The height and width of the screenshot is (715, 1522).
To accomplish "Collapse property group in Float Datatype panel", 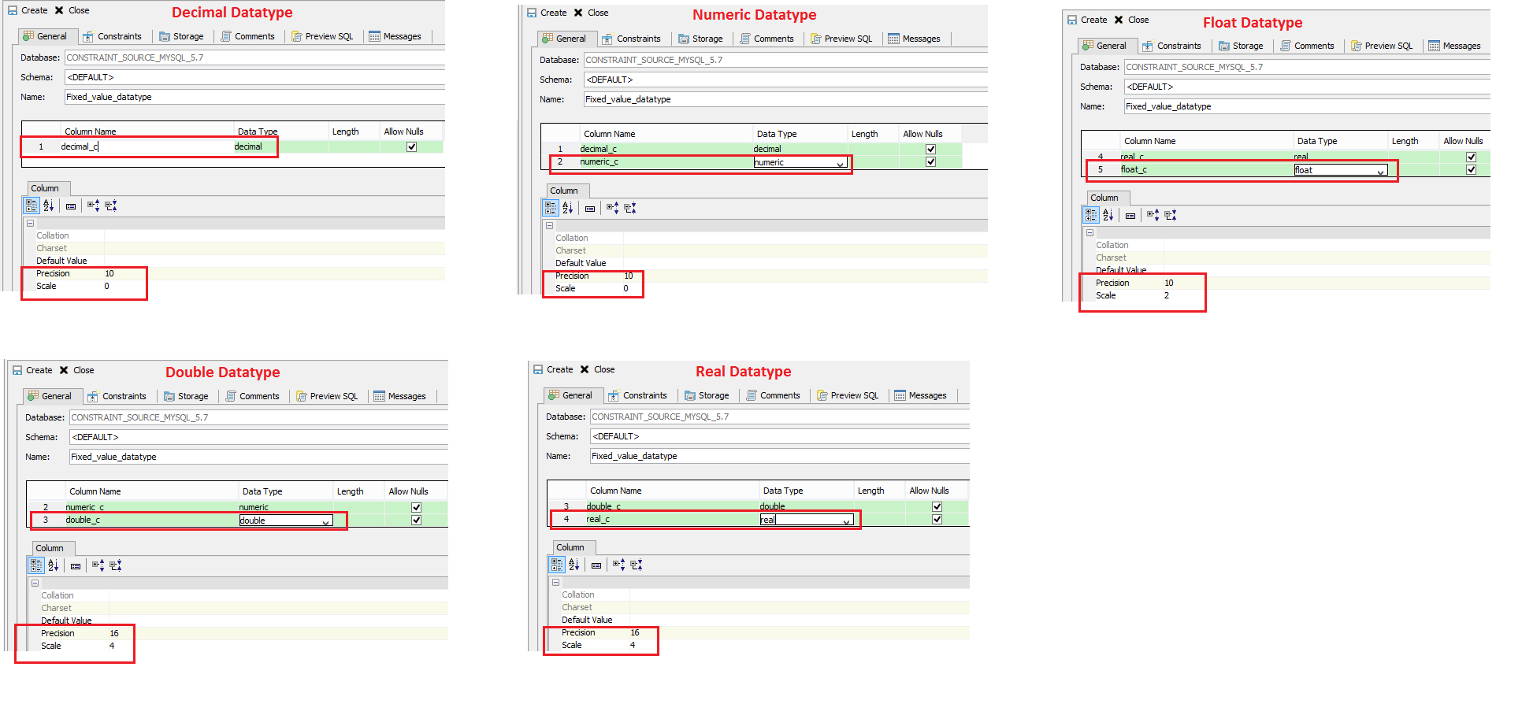I will pos(1090,233).
